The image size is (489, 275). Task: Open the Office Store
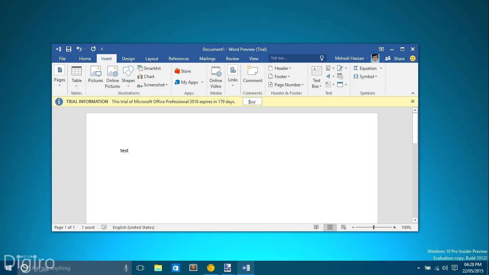tap(183, 71)
